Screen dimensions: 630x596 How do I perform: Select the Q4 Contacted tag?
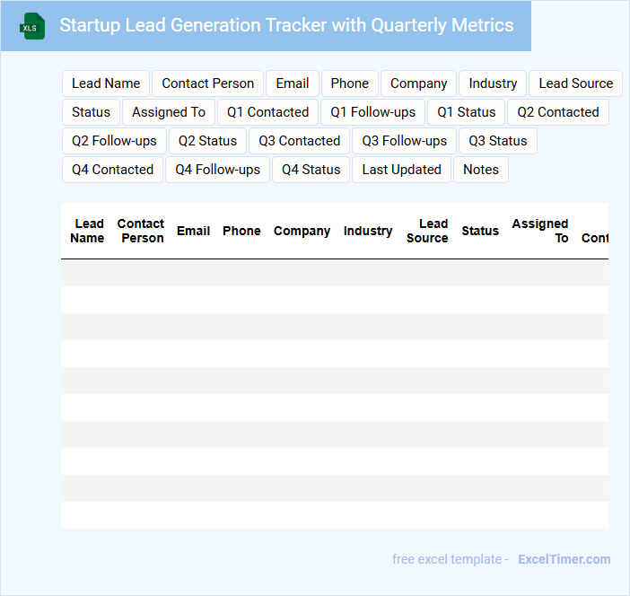(x=112, y=170)
